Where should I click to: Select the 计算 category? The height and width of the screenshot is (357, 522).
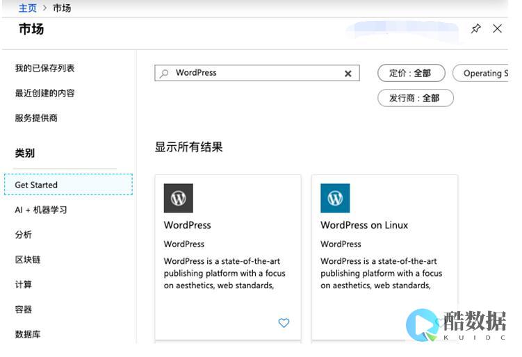point(24,285)
